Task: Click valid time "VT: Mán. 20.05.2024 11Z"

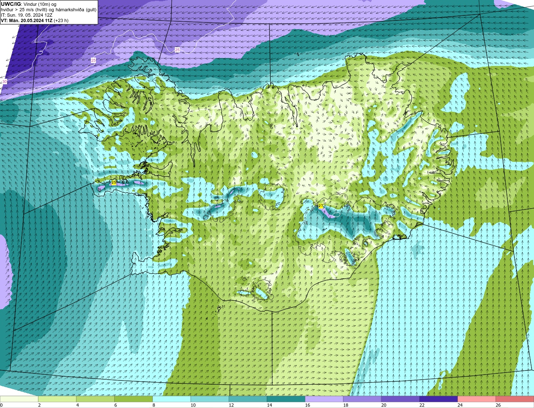Action: click(x=27, y=20)
